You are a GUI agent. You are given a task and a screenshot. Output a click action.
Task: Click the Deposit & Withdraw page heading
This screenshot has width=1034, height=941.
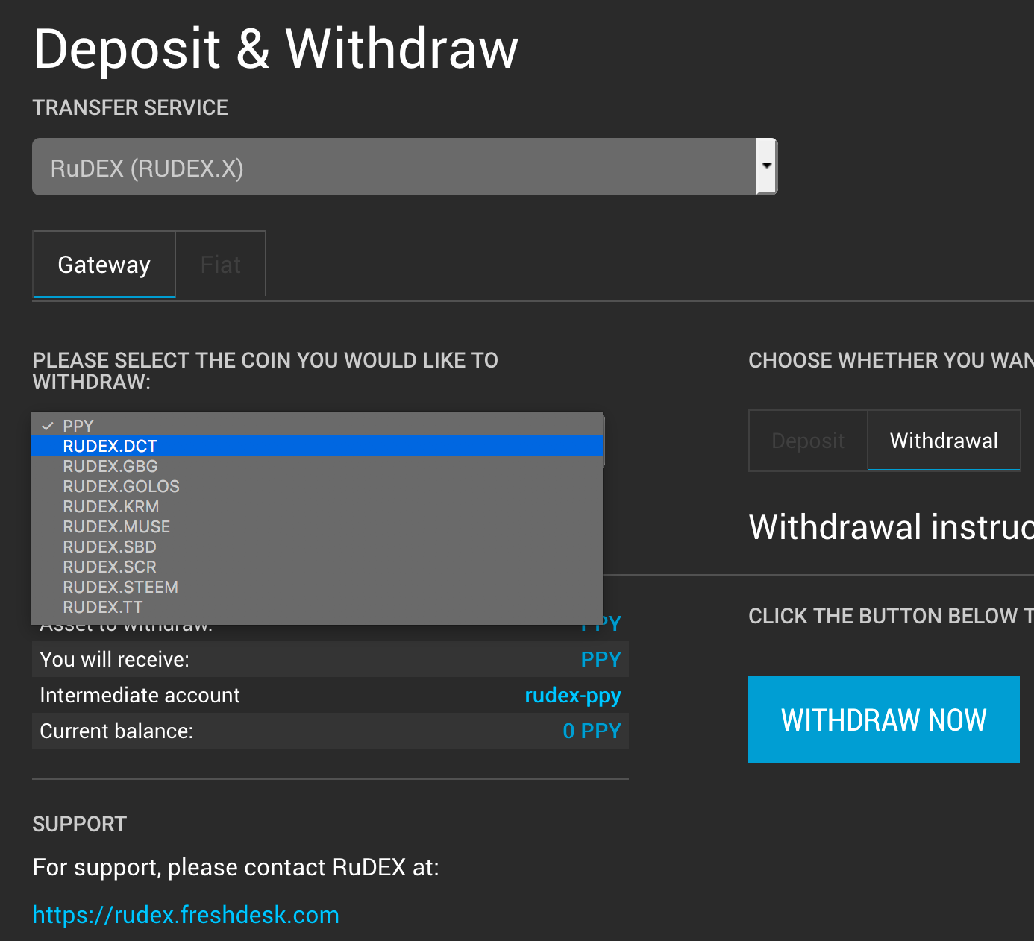[x=275, y=49]
